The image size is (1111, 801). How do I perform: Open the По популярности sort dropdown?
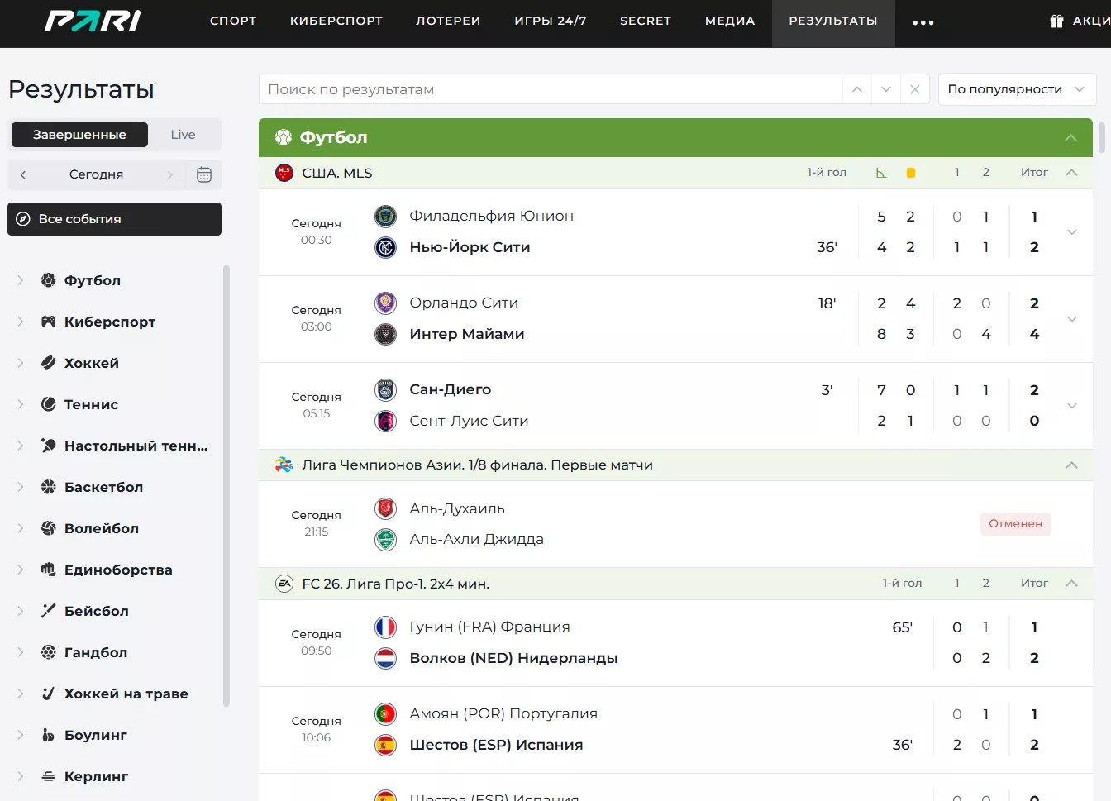(x=1016, y=89)
